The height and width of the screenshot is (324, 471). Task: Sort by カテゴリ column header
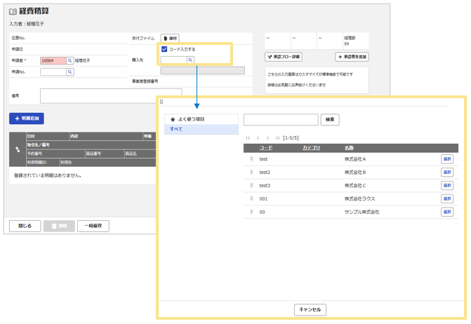click(x=311, y=148)
